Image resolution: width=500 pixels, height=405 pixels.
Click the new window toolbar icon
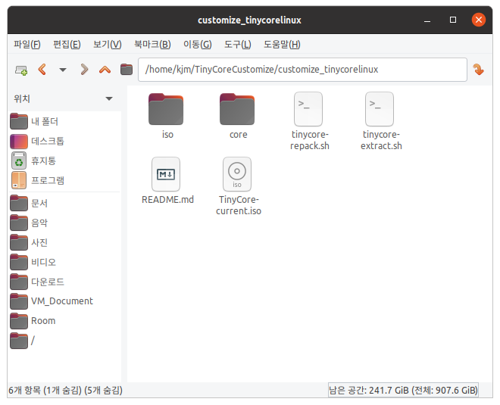21,70
